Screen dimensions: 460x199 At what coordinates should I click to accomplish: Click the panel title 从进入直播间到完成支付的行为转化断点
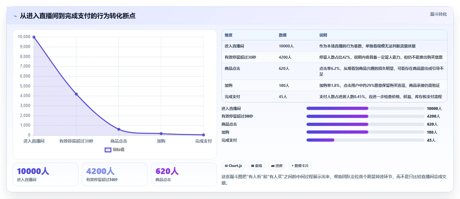coord(78,16)
